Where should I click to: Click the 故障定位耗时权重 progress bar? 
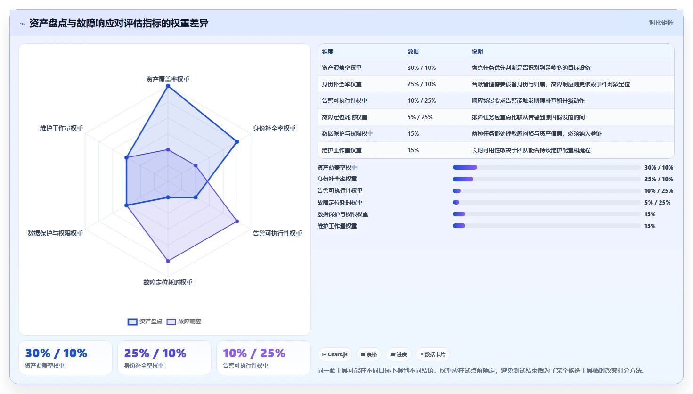[546, 202]
